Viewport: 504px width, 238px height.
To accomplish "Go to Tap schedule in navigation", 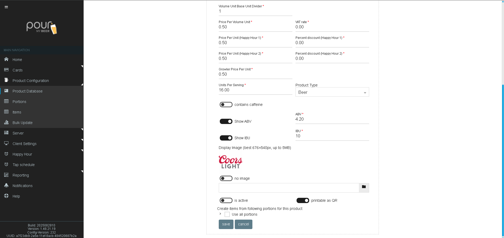I will coord(24,165).
